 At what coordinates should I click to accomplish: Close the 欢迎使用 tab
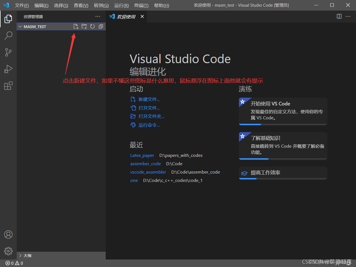(x=142, y=17)
